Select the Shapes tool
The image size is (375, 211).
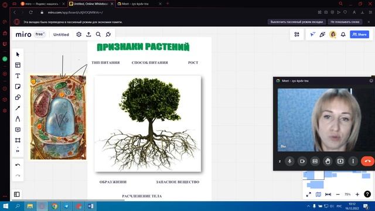pos(18,97)
